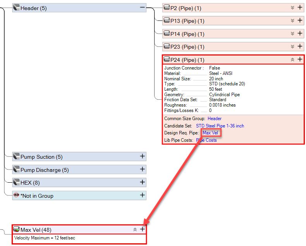This screenshot has width=306, height=246.
Task: Click the P24 (Pipe) icon
Action: 167,59
